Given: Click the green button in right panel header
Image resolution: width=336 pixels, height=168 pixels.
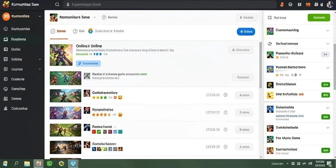Looking at the screenshot, I should coord(319,18).
